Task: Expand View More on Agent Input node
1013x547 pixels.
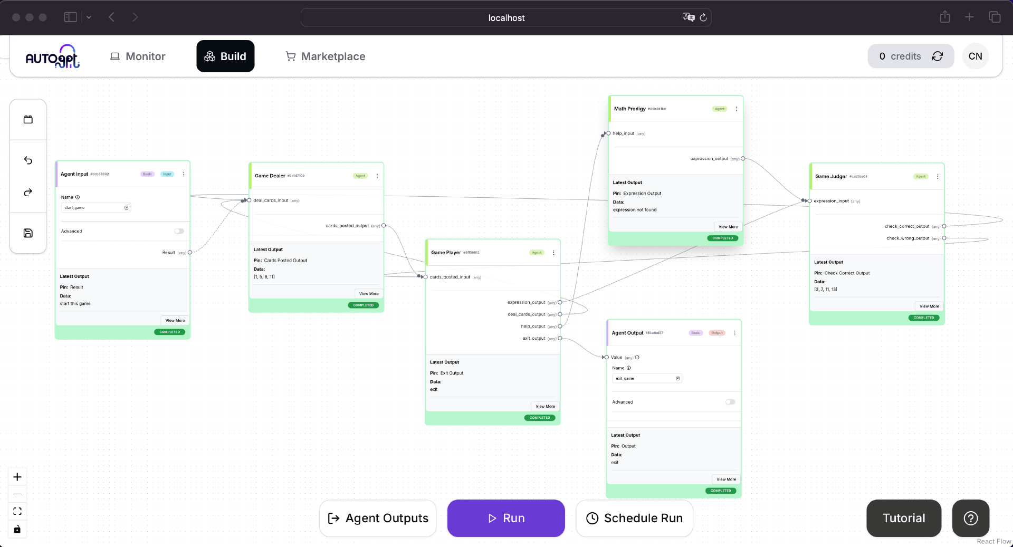Action: 175,321
